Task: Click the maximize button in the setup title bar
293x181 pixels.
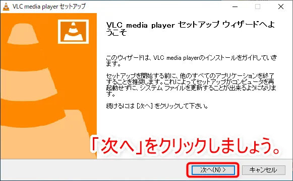Action: (x=258, y=7)
